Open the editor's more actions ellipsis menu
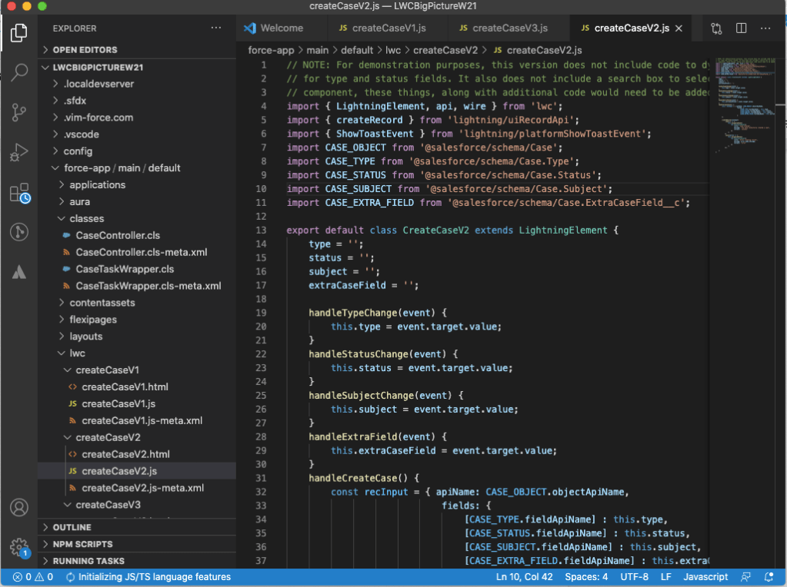The width and height of the screenshot is (787, 587). (x=765, y=27)
